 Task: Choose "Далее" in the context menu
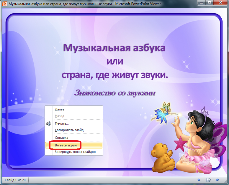point(60,110)
